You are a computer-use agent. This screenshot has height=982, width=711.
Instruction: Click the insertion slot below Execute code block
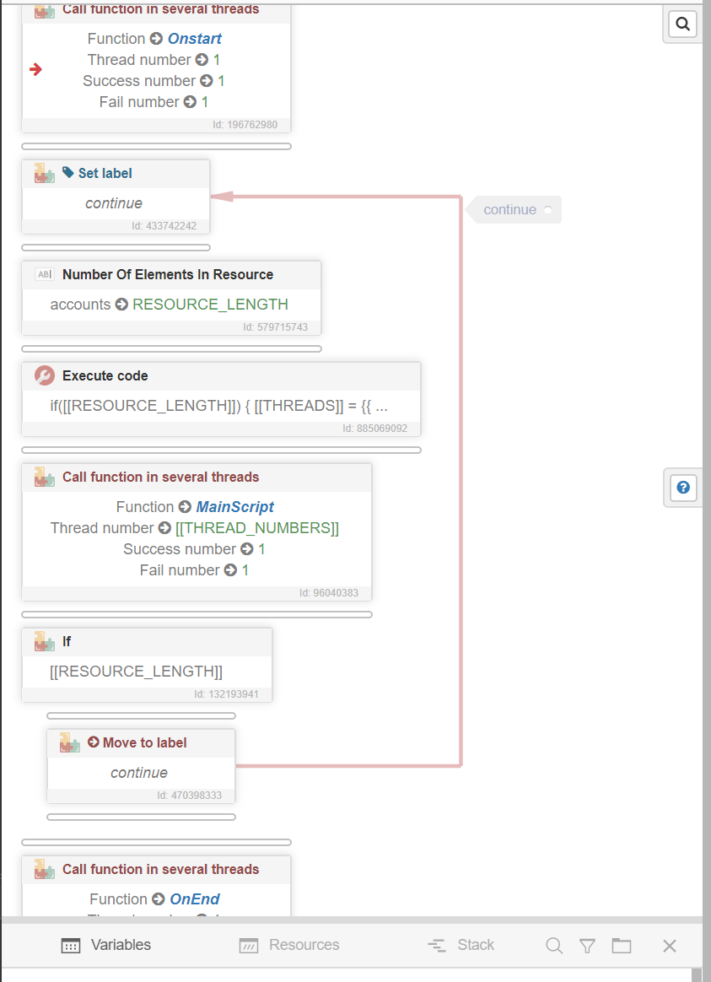pos(221,451)
